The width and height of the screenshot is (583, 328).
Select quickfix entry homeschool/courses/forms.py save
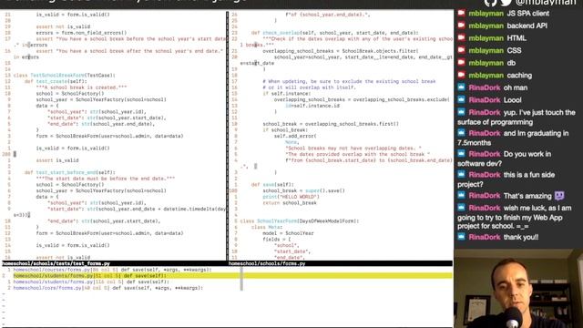(112, 270)
